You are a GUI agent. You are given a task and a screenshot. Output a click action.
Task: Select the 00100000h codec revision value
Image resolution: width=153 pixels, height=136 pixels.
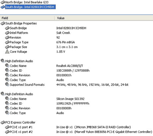[x=64, y=108]
